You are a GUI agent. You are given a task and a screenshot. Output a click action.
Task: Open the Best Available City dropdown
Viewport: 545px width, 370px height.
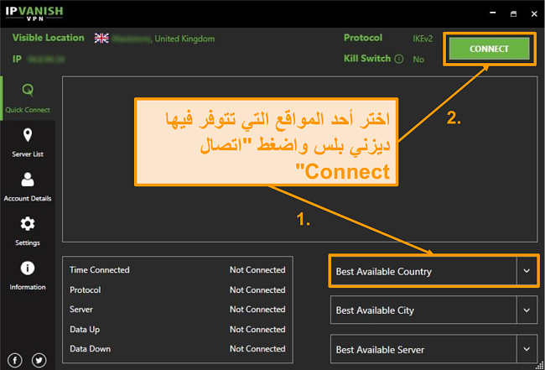[433, 310]
